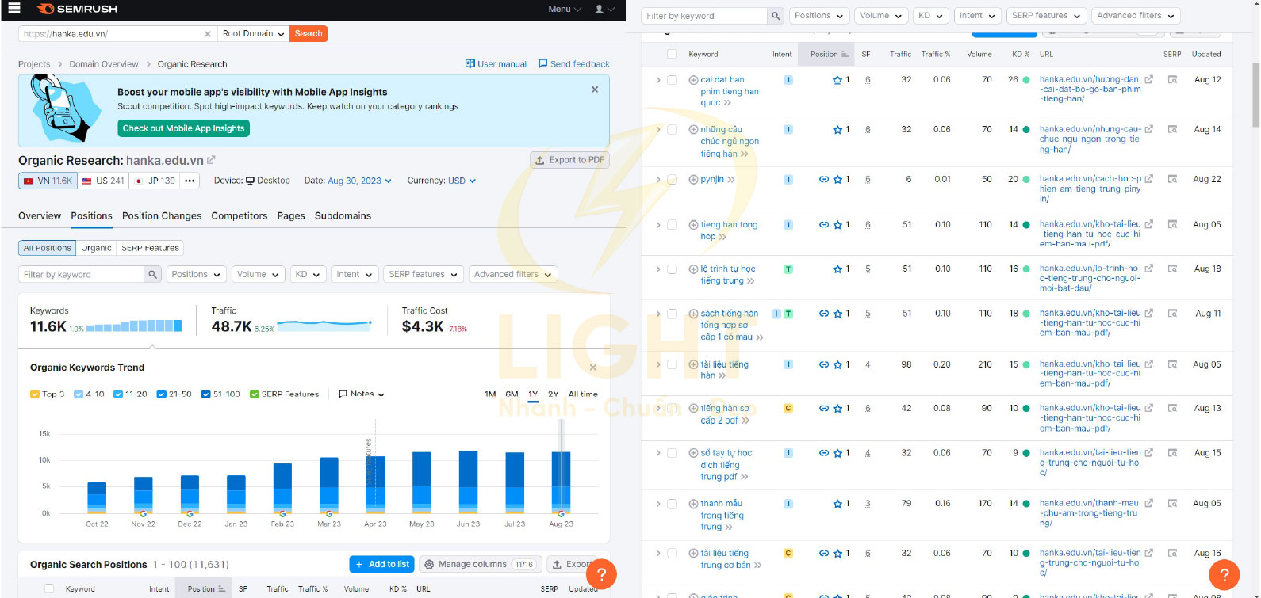
Task: Click the Semrush logo
Action: (77, 9)
